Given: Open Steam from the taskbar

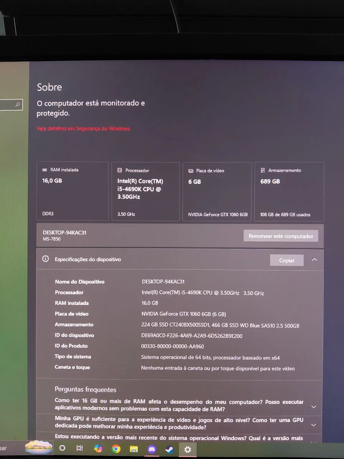Looking at the screenshot, I should click(x=169, y=449).
